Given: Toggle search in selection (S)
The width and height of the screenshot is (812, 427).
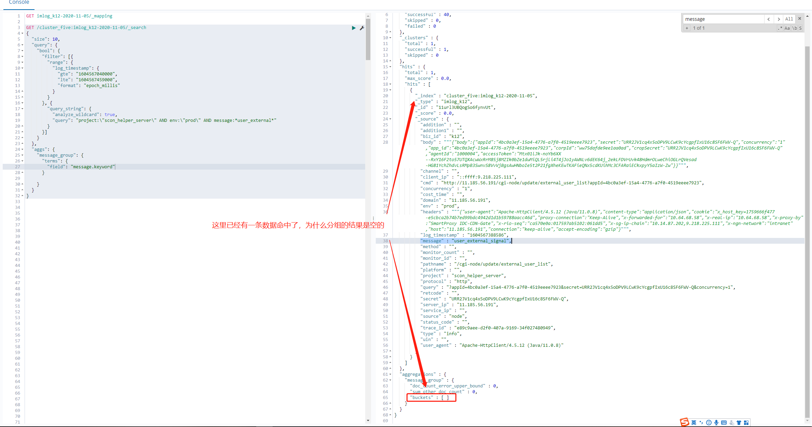Looking at the screenshot, I should pos(800,28).
